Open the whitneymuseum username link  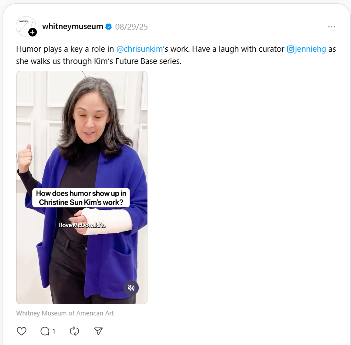click(x=73, y=27)
